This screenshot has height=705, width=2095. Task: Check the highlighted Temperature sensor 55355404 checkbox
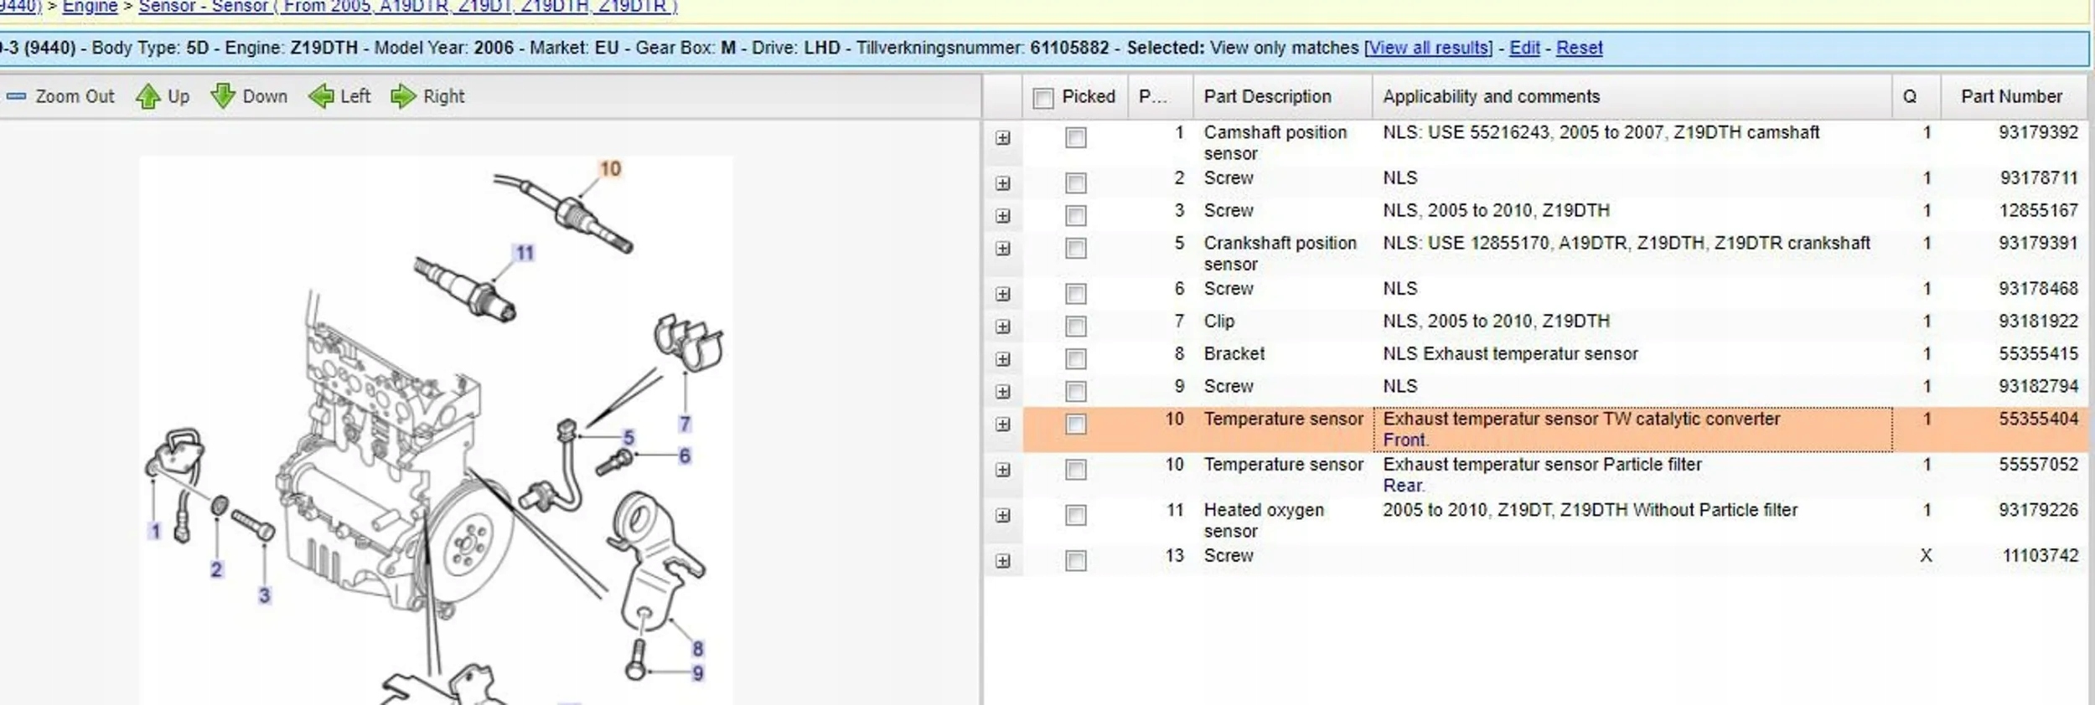1076,424
